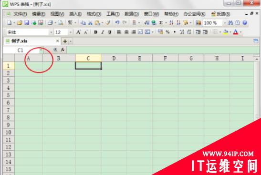This screenshot has width=261, height=175.
Task: Click the Undo arrow icon
Action: tap(117, 22)
